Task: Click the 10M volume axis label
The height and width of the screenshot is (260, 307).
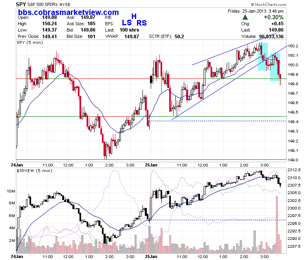Action: coord(11,191)
